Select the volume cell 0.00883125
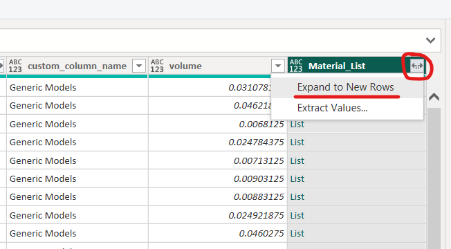Screen dimensions: 451x249 point(218,197)
